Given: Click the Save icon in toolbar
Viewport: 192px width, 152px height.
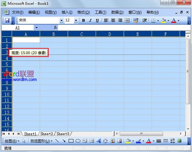Looking at the screenshot, I should 7,20.
